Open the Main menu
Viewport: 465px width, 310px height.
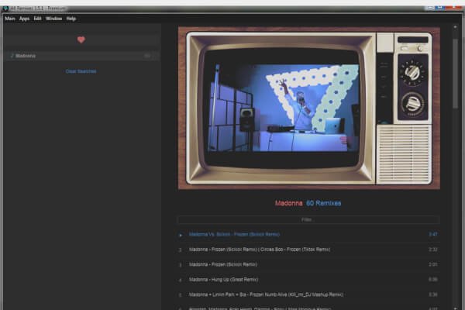10,18
